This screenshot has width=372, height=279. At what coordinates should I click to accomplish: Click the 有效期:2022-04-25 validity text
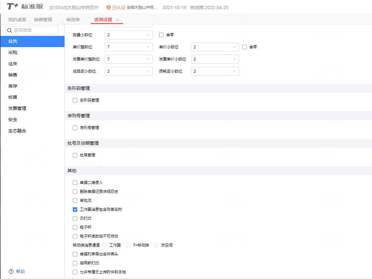[x=209, y=8]
